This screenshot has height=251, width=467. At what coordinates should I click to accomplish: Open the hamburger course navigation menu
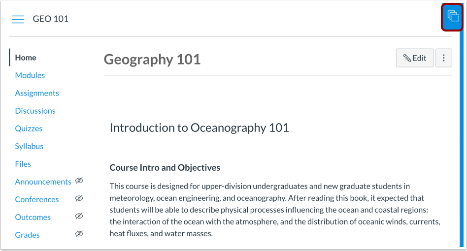click(x=18, y=19)
